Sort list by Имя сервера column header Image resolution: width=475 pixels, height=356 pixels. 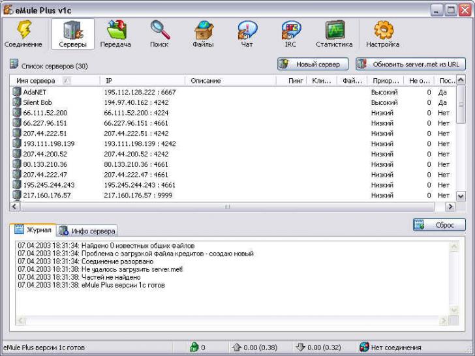(x=39, y=81)
